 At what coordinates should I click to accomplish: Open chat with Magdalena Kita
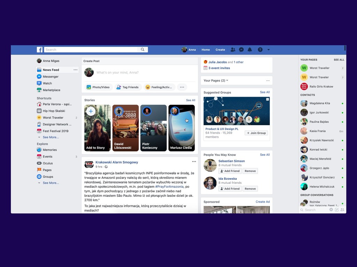click(x=322, y=103)
